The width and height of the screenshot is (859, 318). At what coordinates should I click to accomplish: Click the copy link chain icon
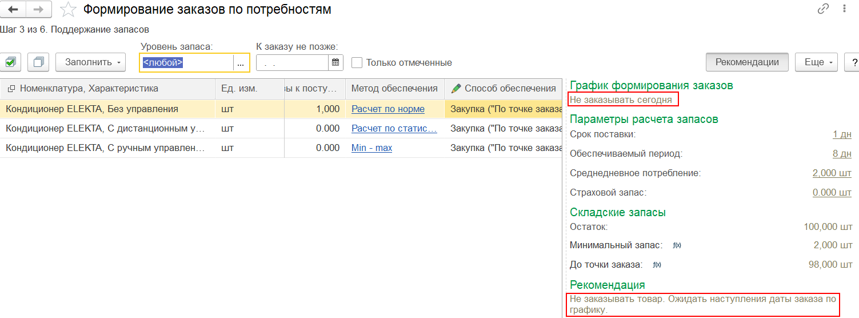click(x=824, y=9)
